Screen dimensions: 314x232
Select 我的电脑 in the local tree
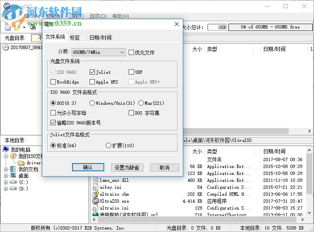[x=21, y=150]
